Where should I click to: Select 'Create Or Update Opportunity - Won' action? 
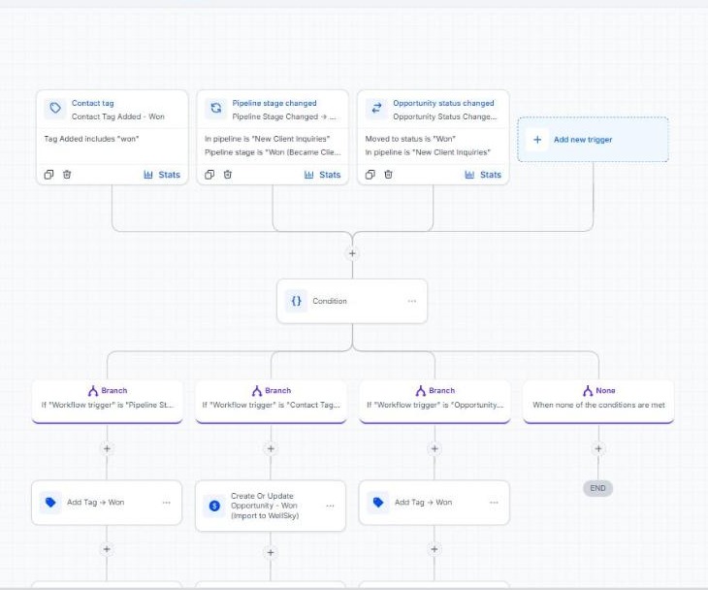pos(271,506)
